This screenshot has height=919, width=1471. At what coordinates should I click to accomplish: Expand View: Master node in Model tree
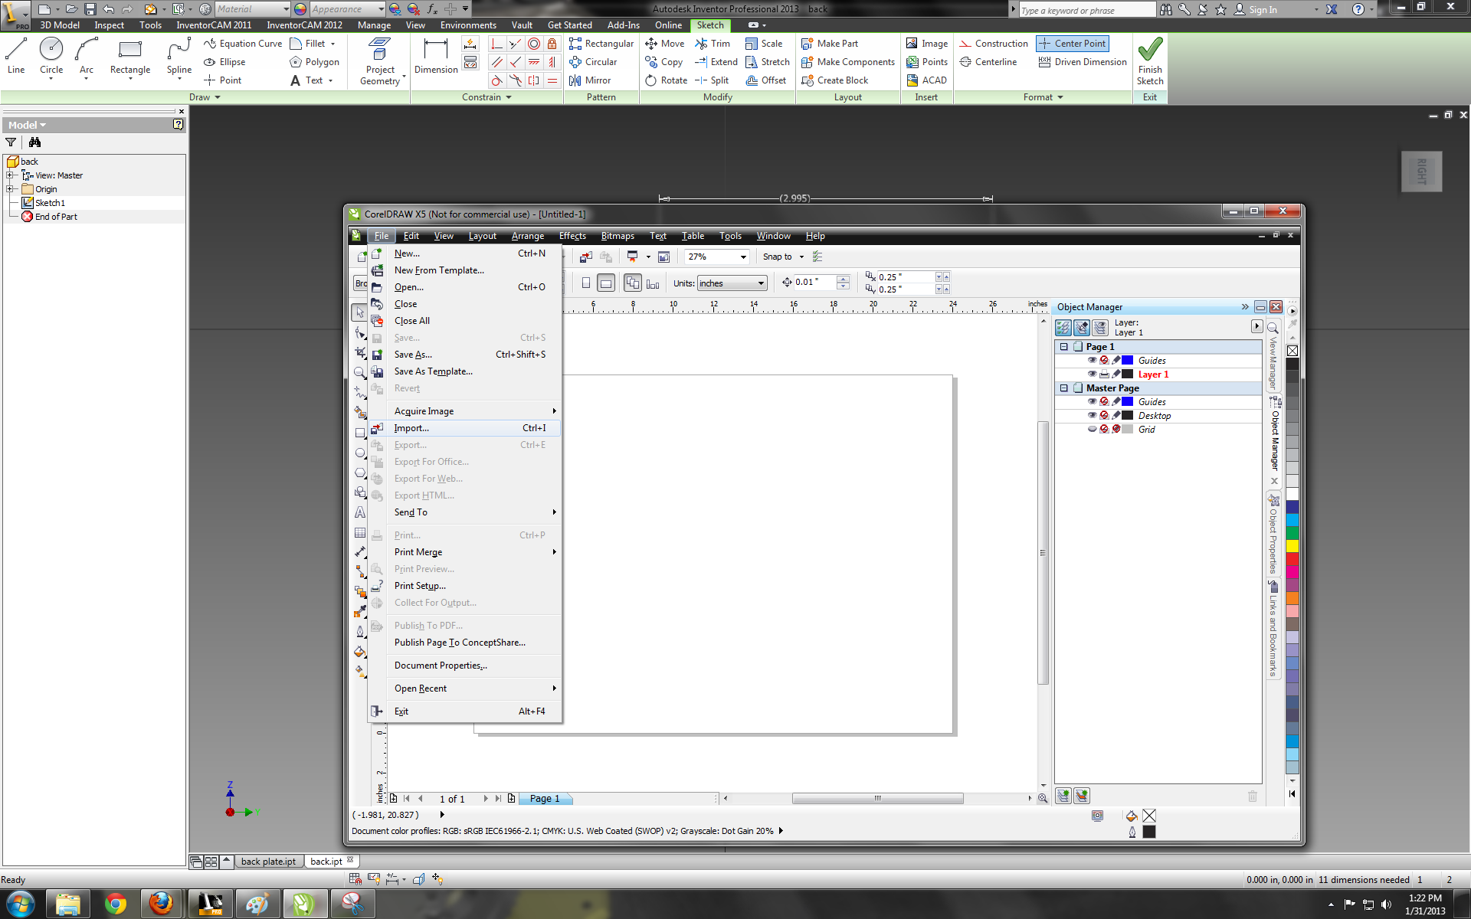(10, 175)
